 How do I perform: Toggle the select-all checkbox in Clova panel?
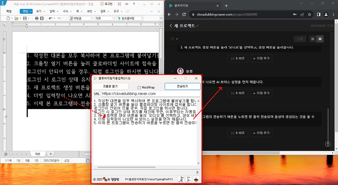click(x=172, y=38)
